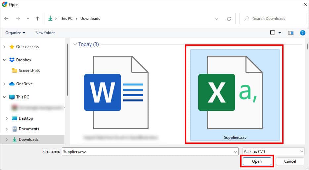Click the Dropbox logo icon
This screenshot has height=170, width=309.
12,60
